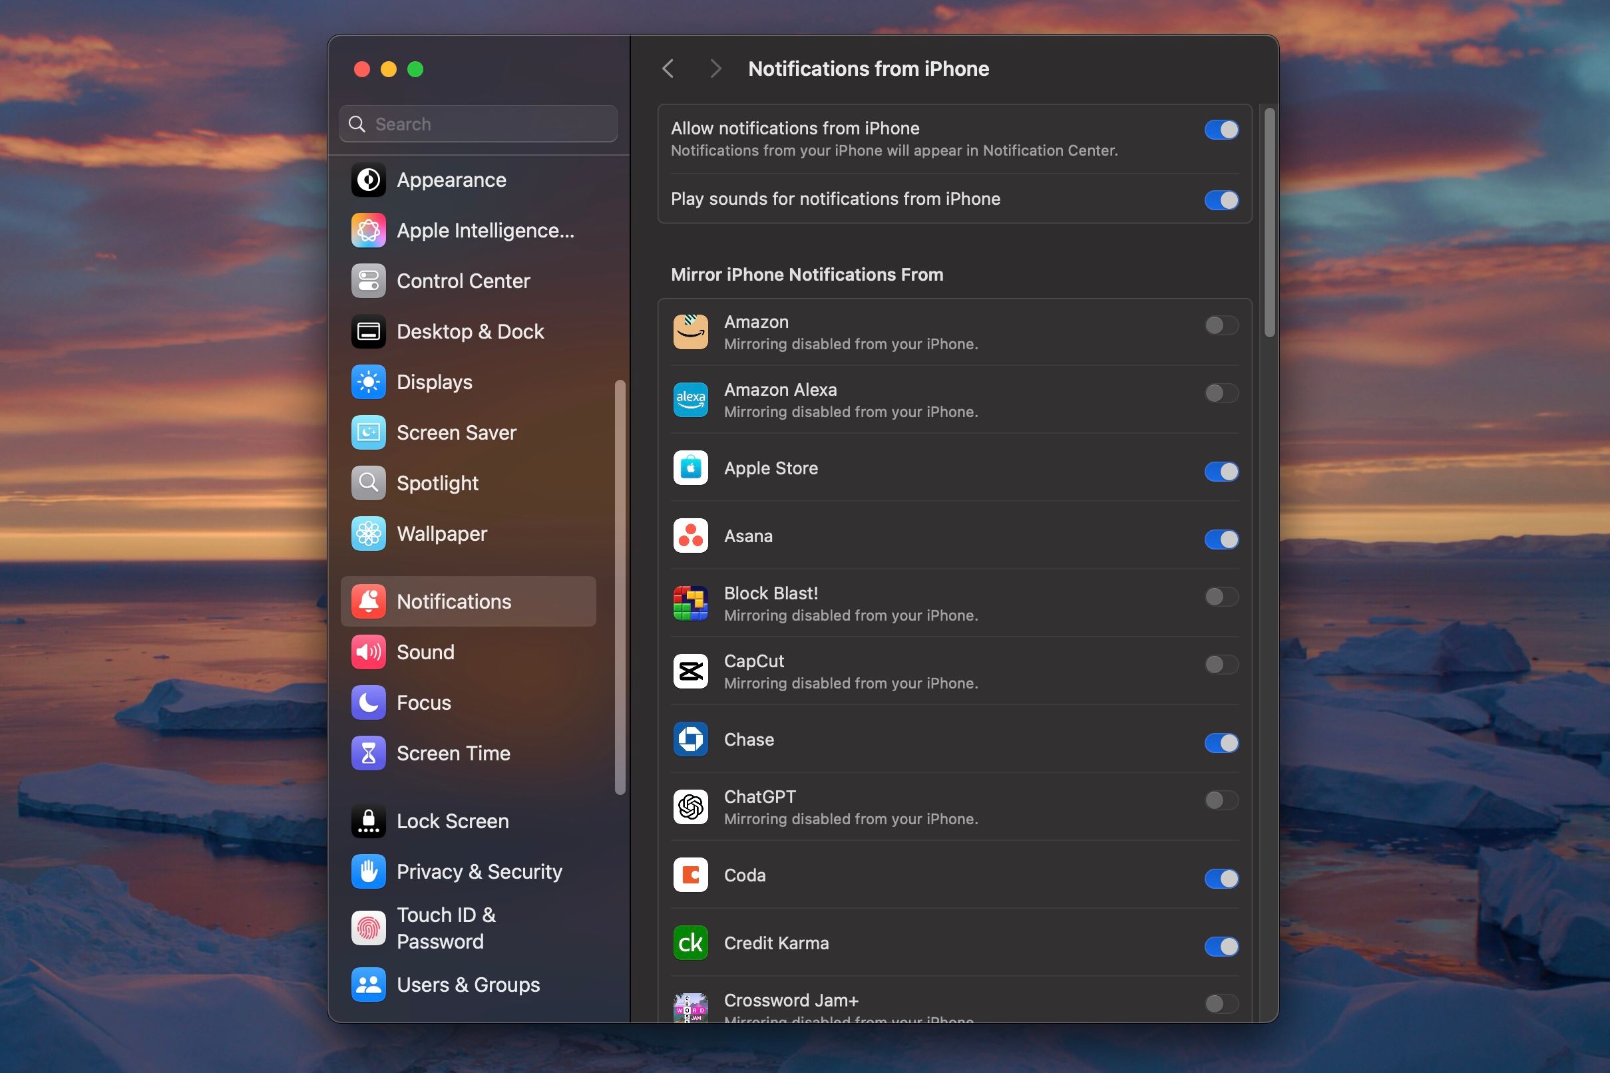Open Touch ID & Password settings
1610x1073 pixels.
coord(468,929)
